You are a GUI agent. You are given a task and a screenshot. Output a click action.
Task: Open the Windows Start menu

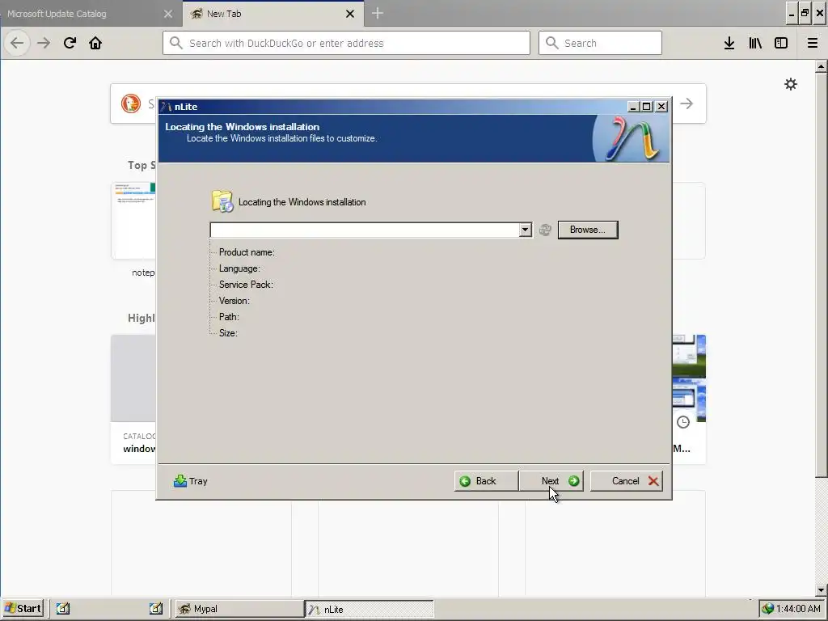[23, 608]
